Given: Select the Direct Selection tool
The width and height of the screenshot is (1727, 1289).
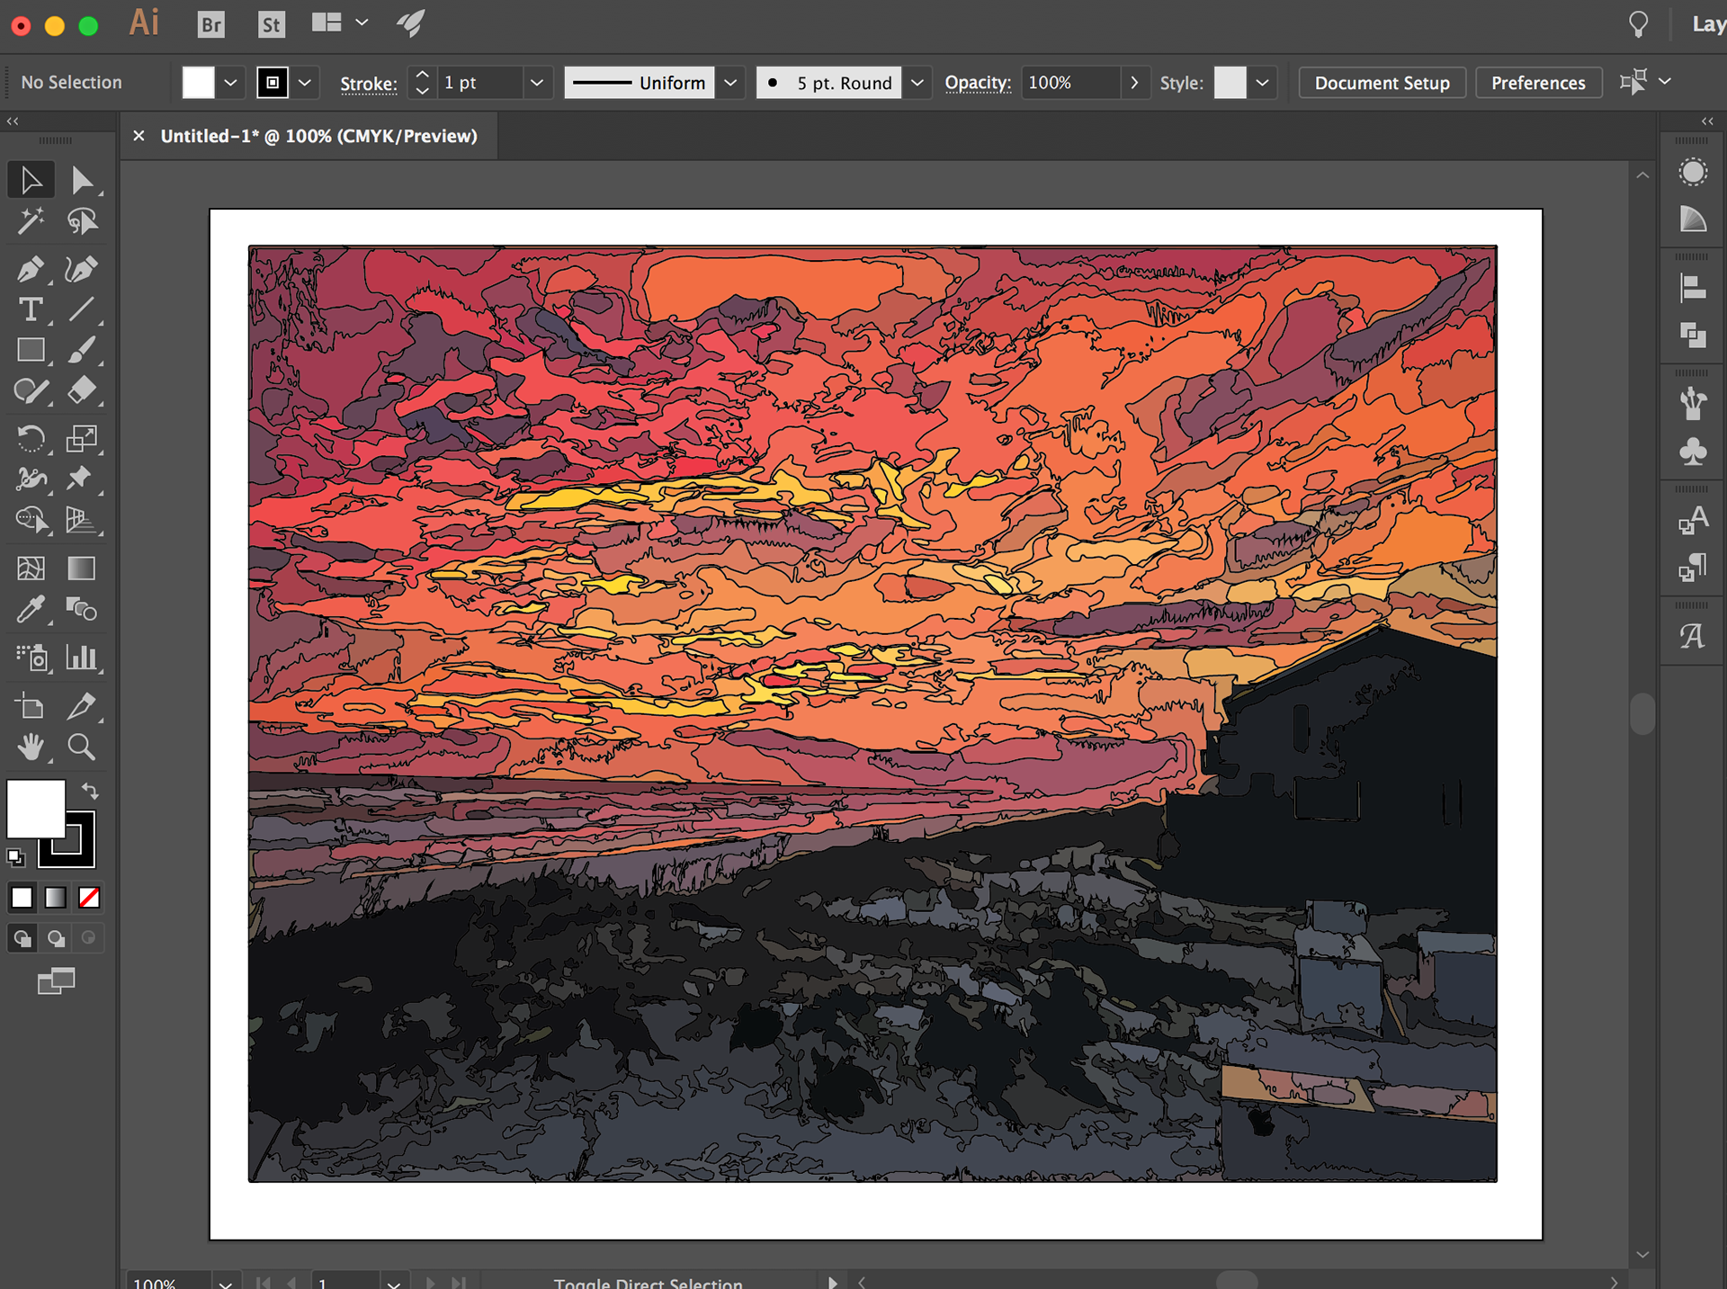Looking at the screenshot, I should [81, 180].
